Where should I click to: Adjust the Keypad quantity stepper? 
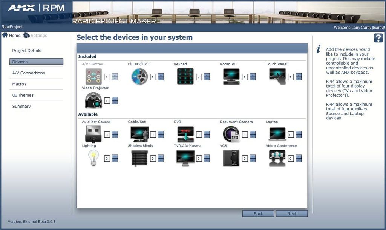[x=207, y=77]
